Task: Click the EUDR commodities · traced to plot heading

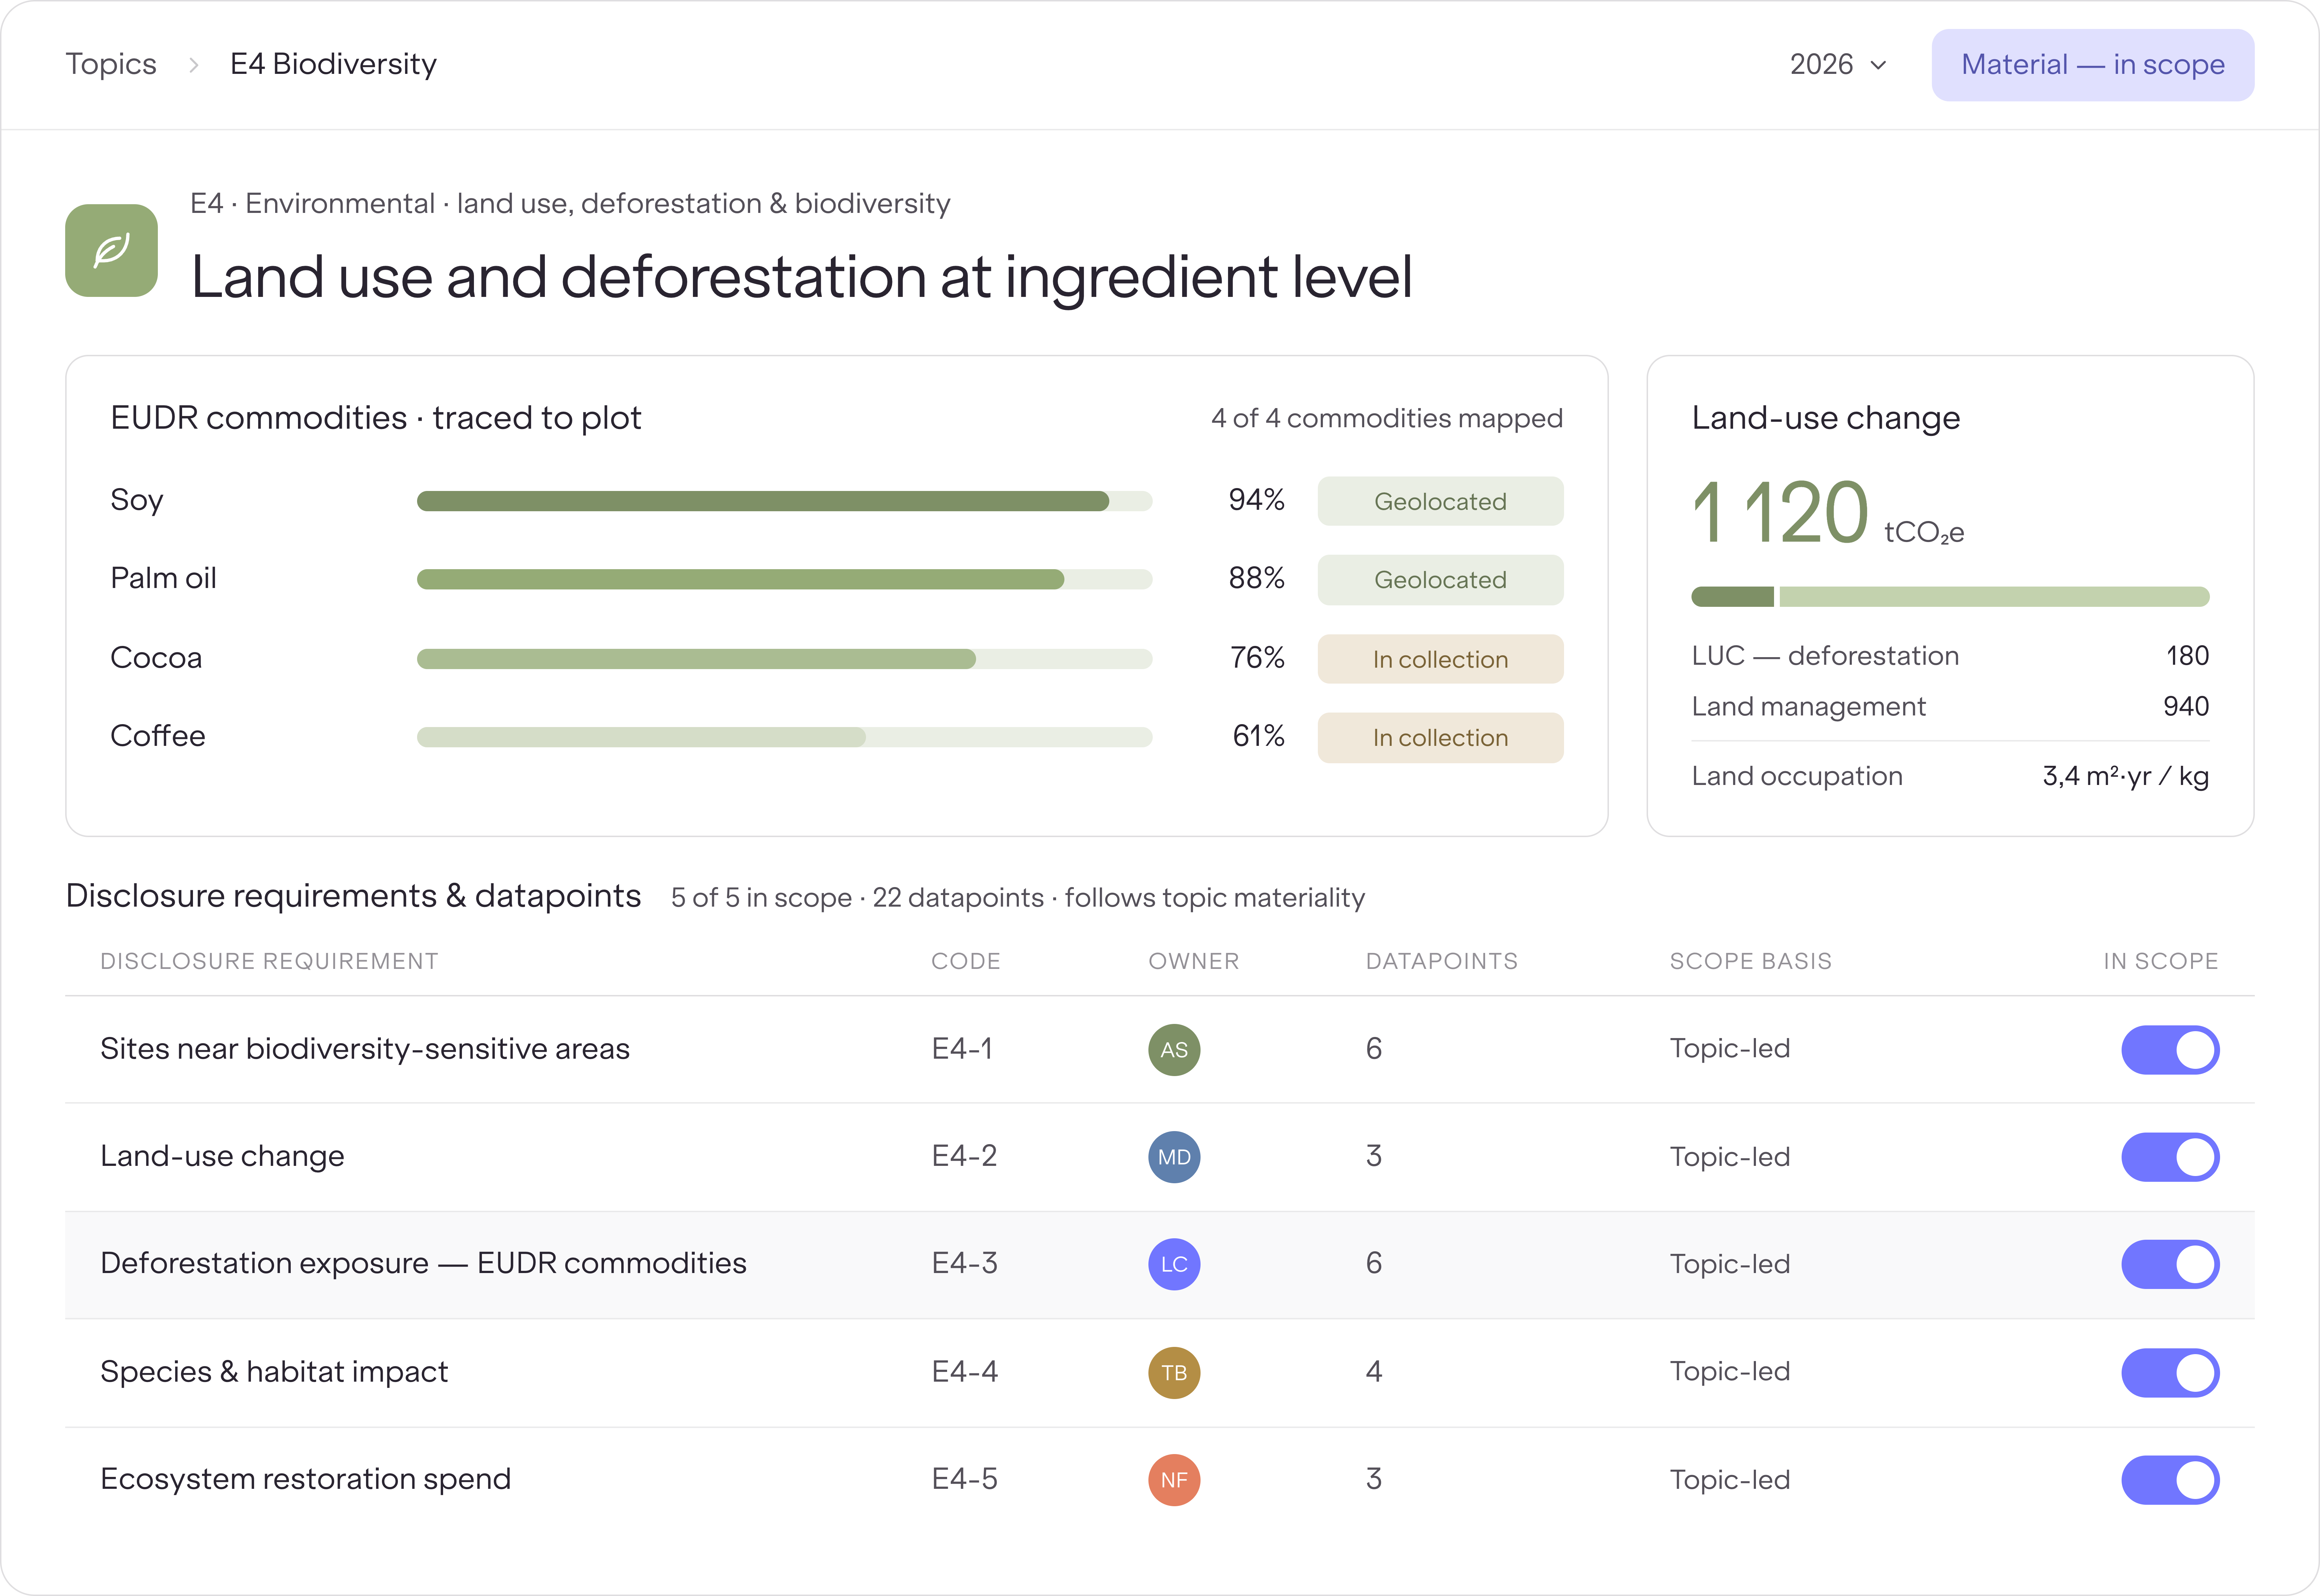Action: point(376,418)
